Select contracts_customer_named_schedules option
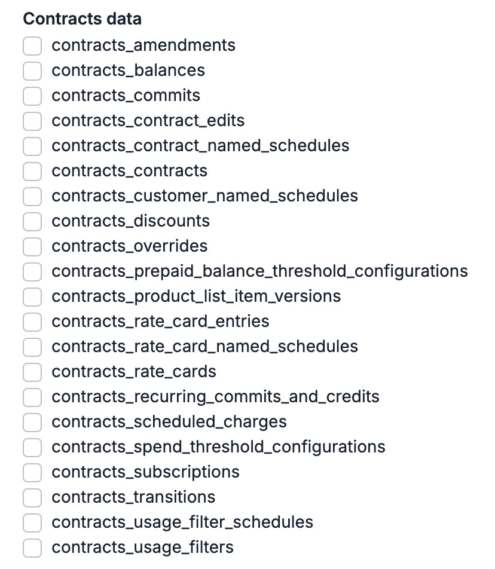Viewport: 495px width, 569px height. click(x=32, y=196)
